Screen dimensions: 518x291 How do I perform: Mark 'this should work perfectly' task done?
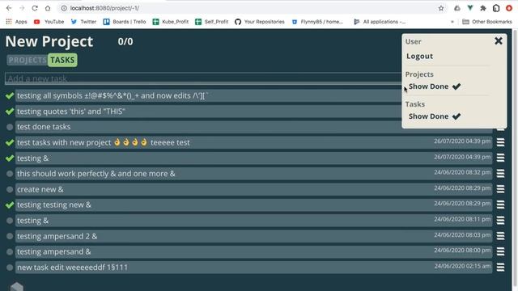point(10,174)
